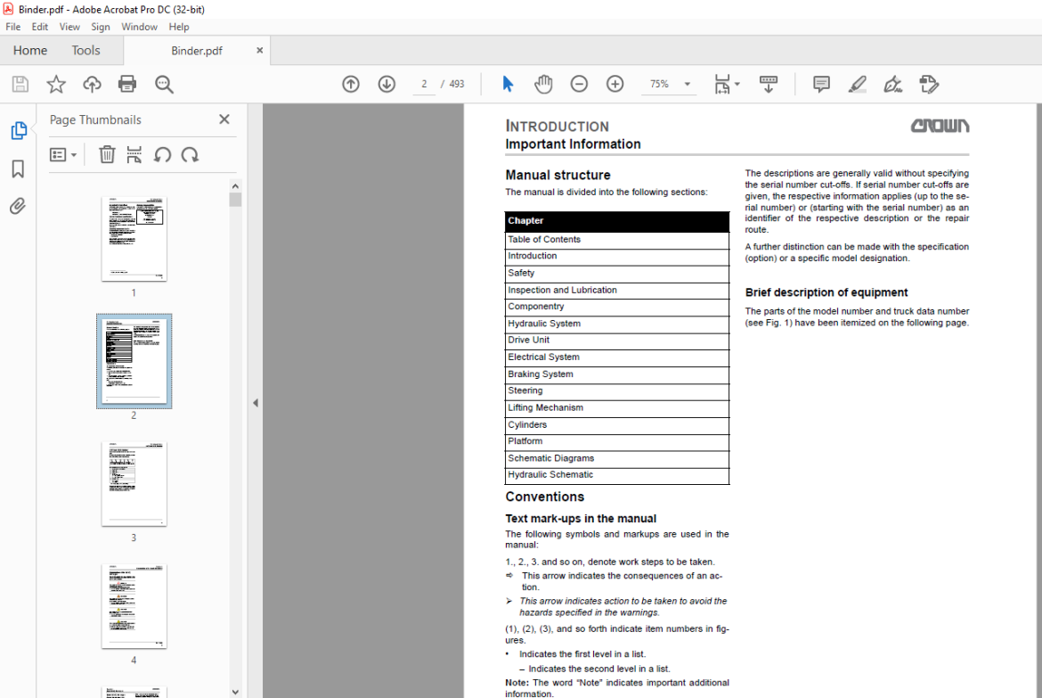Collapse the navigation pane arrow
This screenshot has height=698, width=1042.
(x=256, y=403)
